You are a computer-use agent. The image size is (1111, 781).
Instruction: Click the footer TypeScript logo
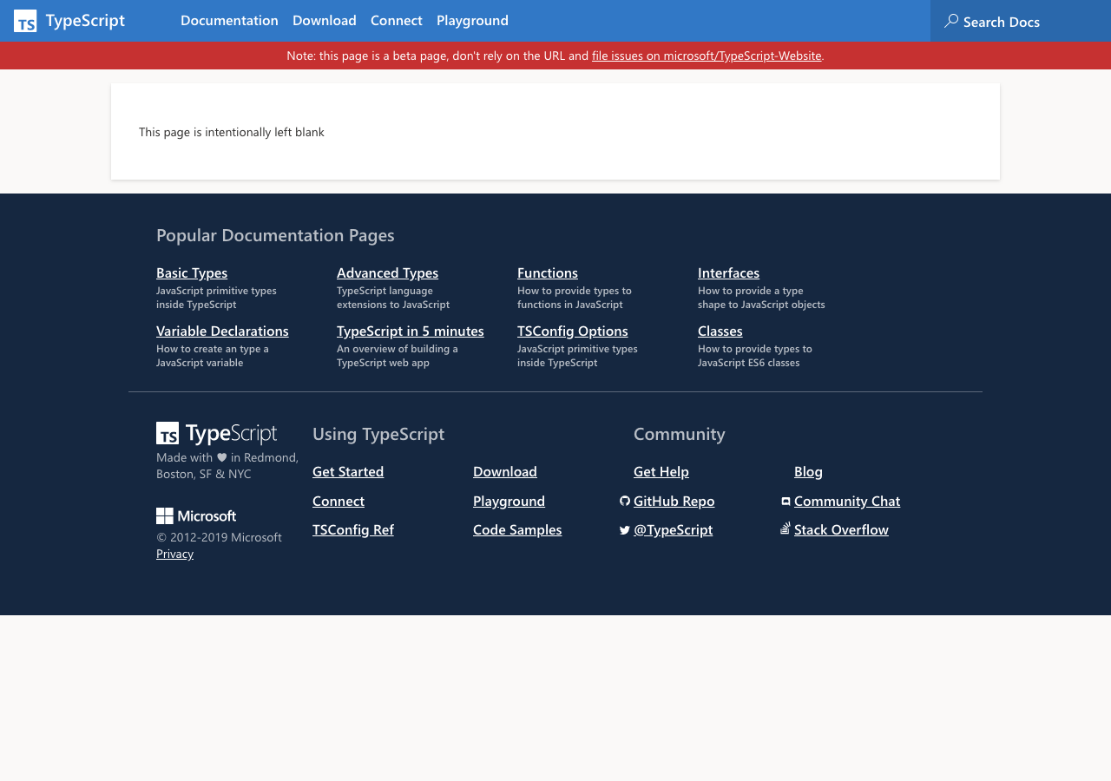tap(217, 433)
